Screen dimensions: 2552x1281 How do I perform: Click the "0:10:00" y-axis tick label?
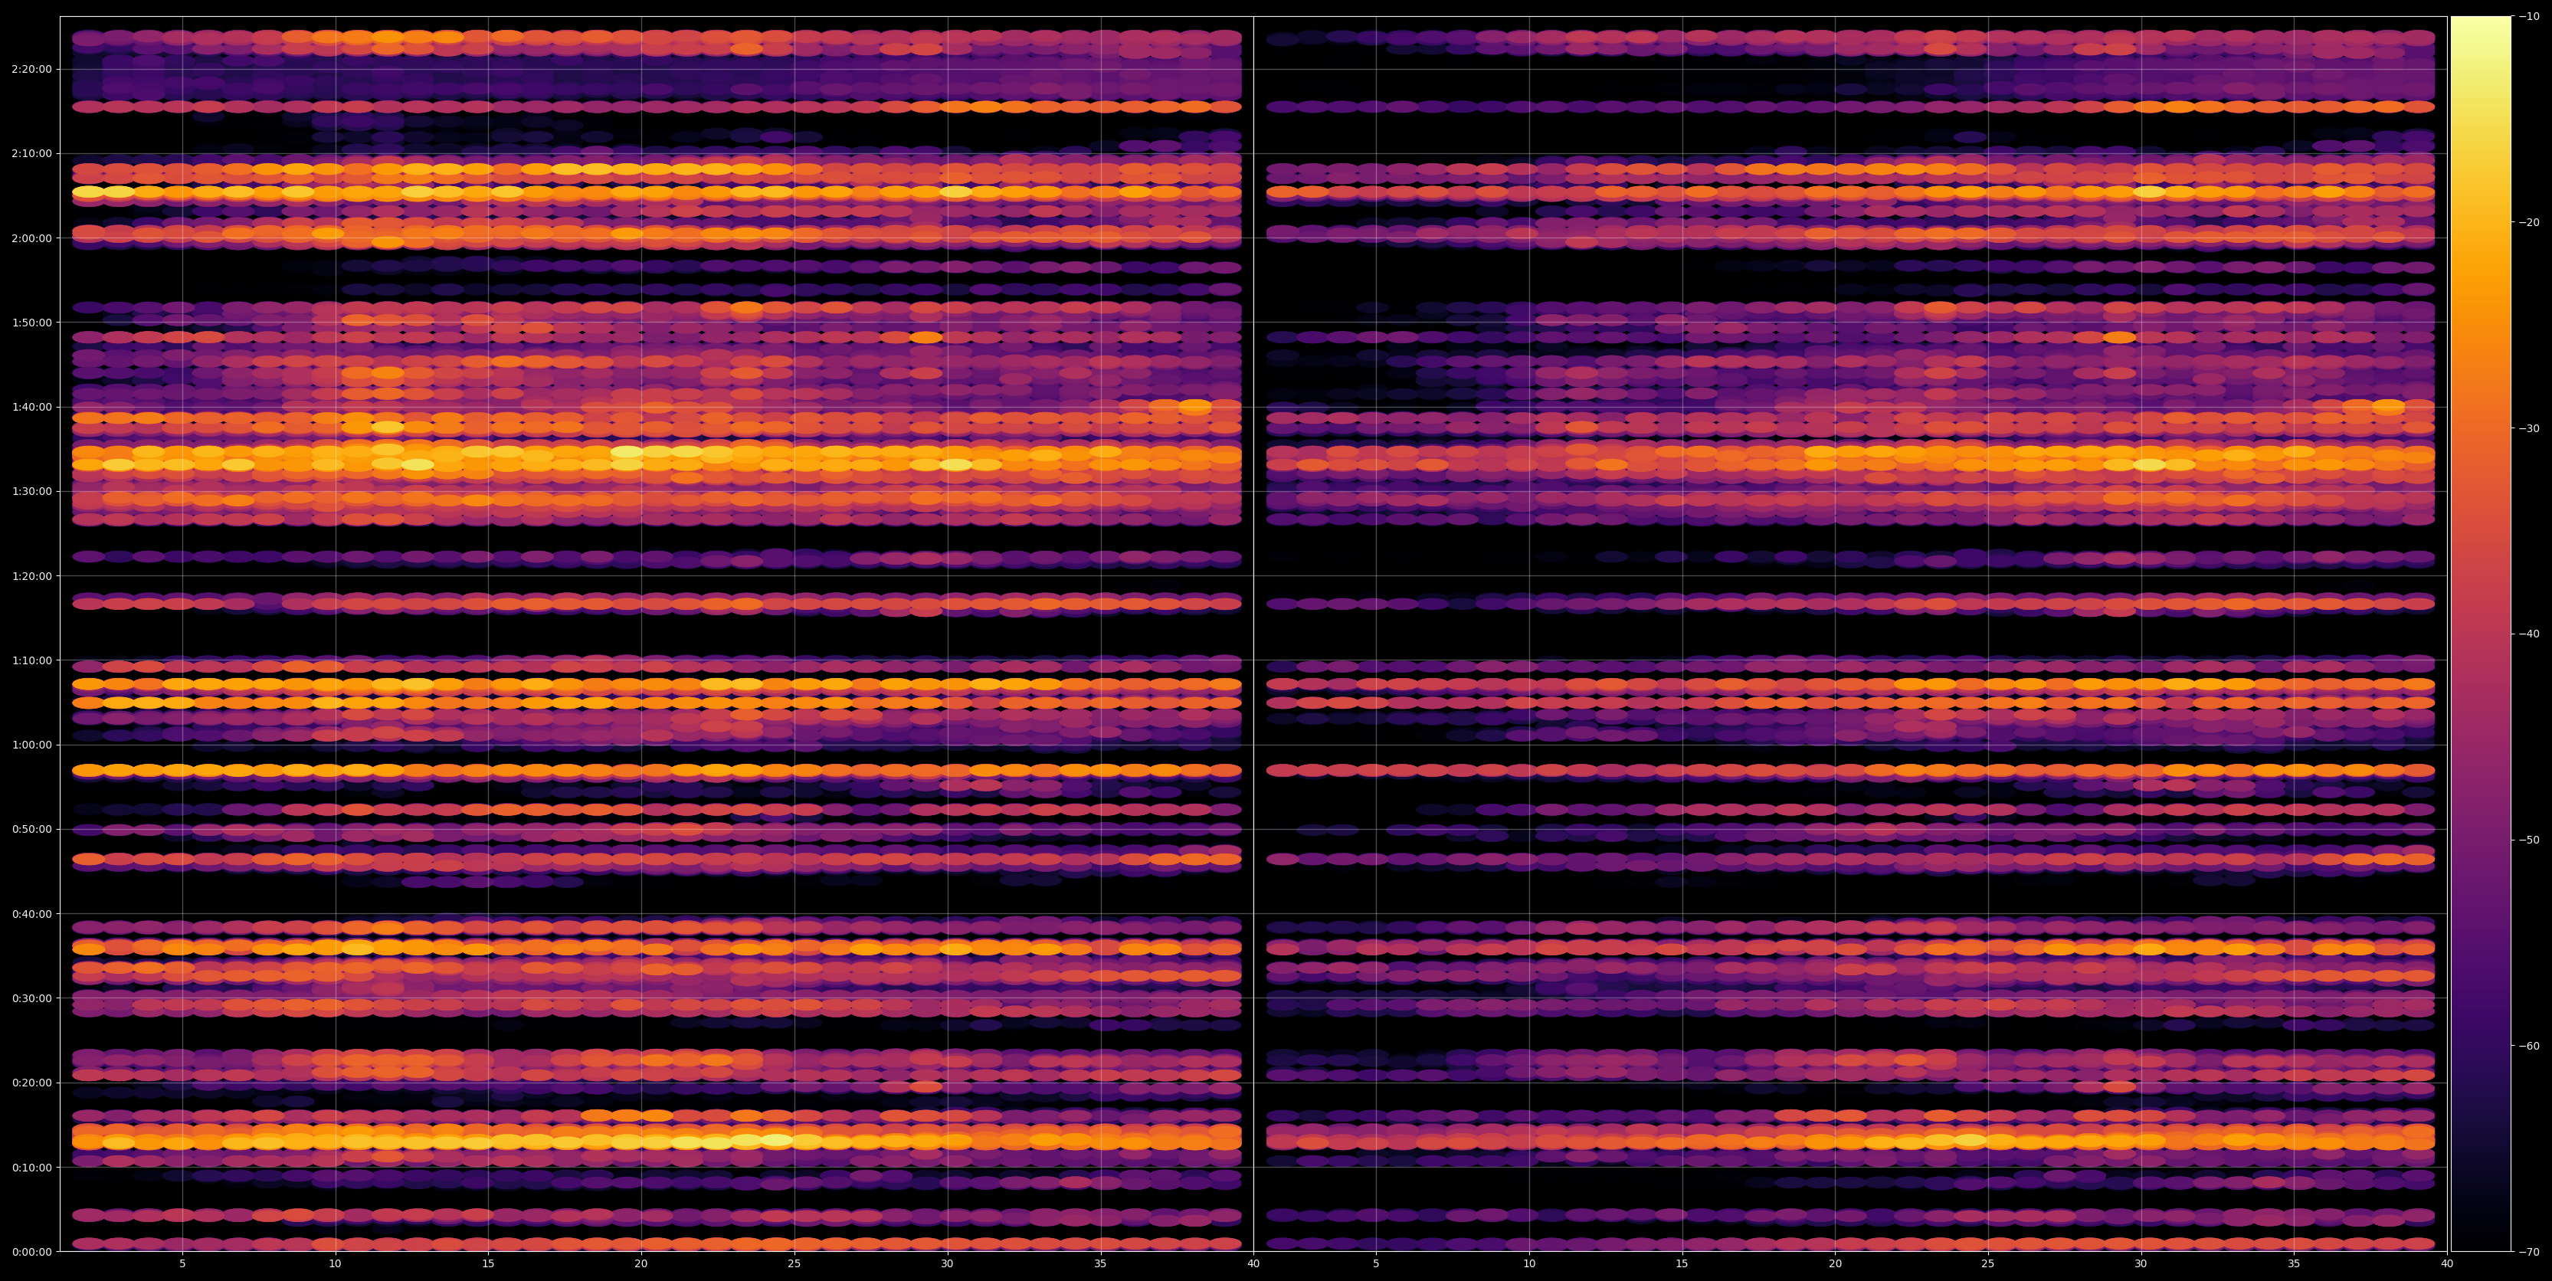(31, 1167)
